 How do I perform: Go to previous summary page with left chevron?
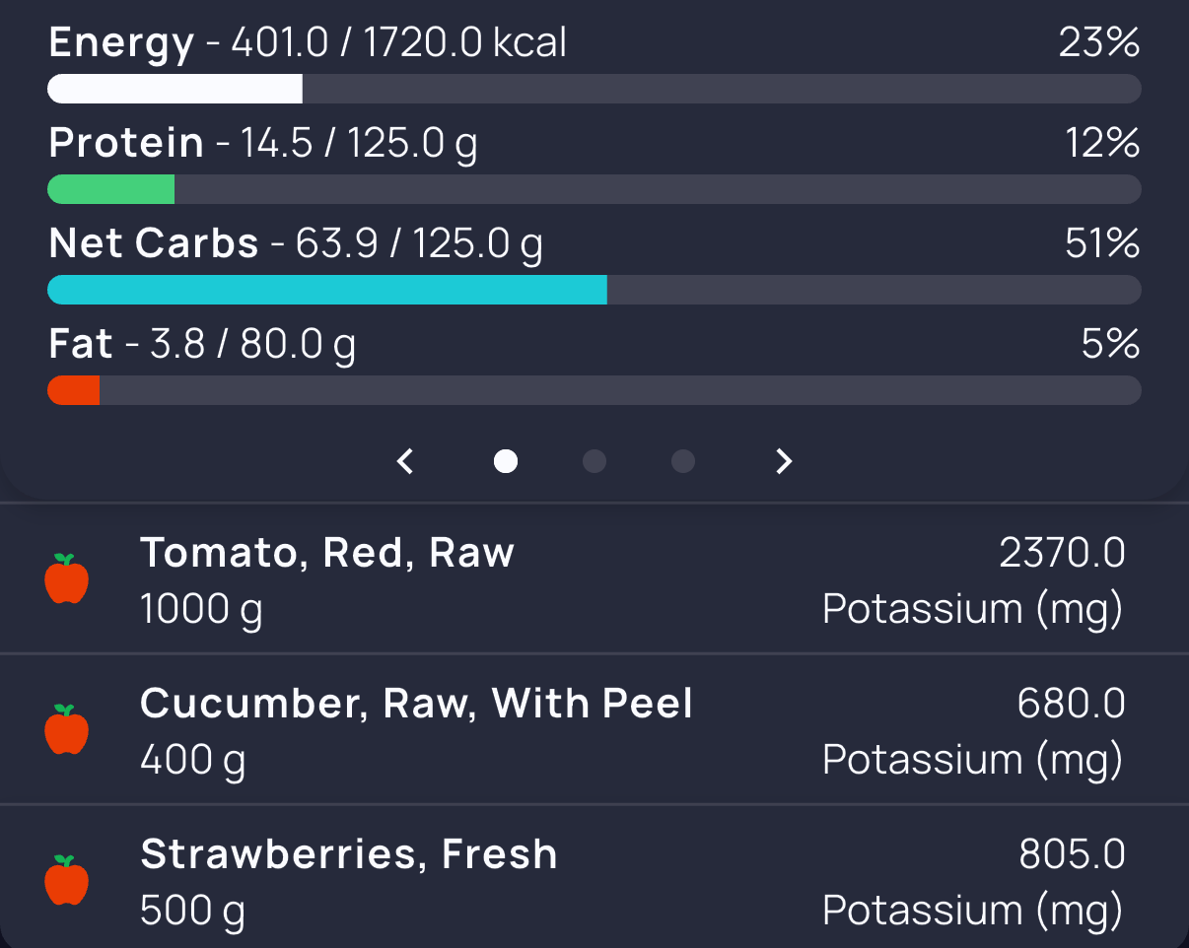click(x=405, y=461)
